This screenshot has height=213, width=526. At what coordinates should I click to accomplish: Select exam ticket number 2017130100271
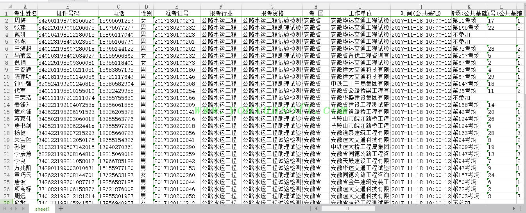click(177, 20)
